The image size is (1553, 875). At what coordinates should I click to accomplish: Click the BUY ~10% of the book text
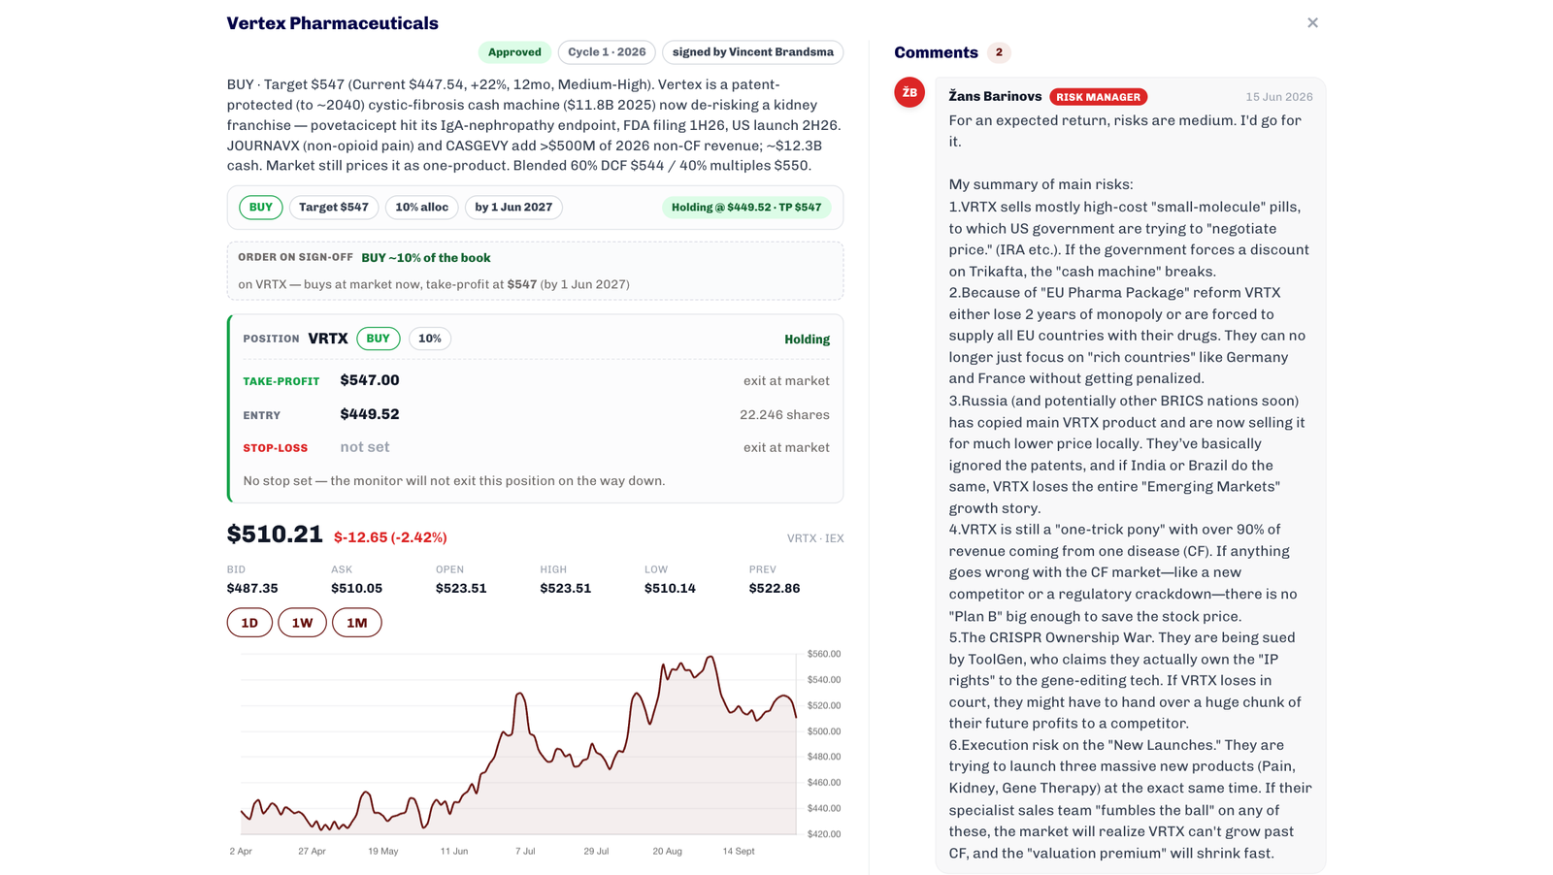426,258
